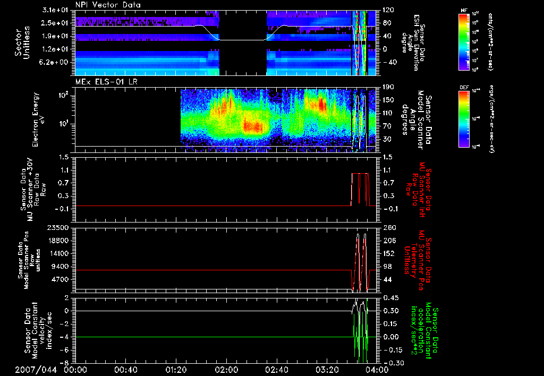Click the 2.5e+01 sector tick label
Image resolution: width=544 pixels, height=376 pixels.
coord(55,23)
